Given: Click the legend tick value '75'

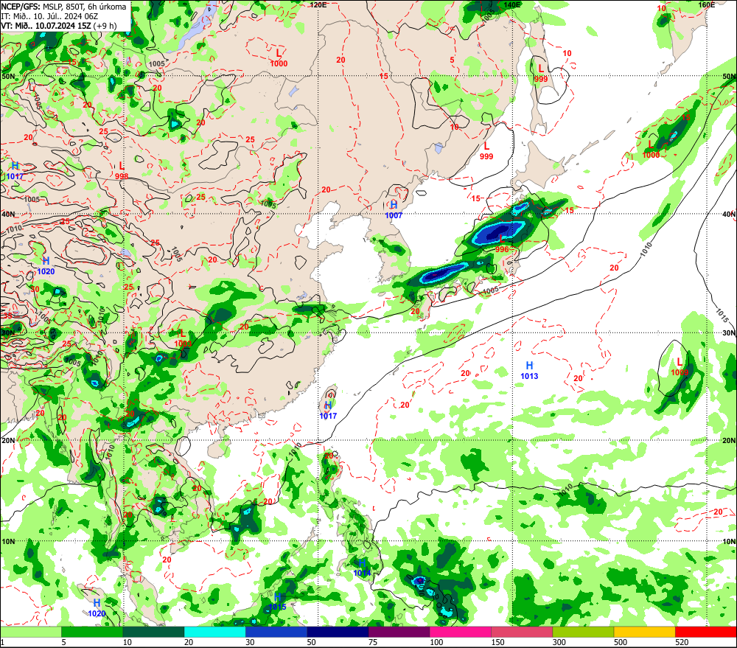Looking at the screenshot, I should point(373,642).
